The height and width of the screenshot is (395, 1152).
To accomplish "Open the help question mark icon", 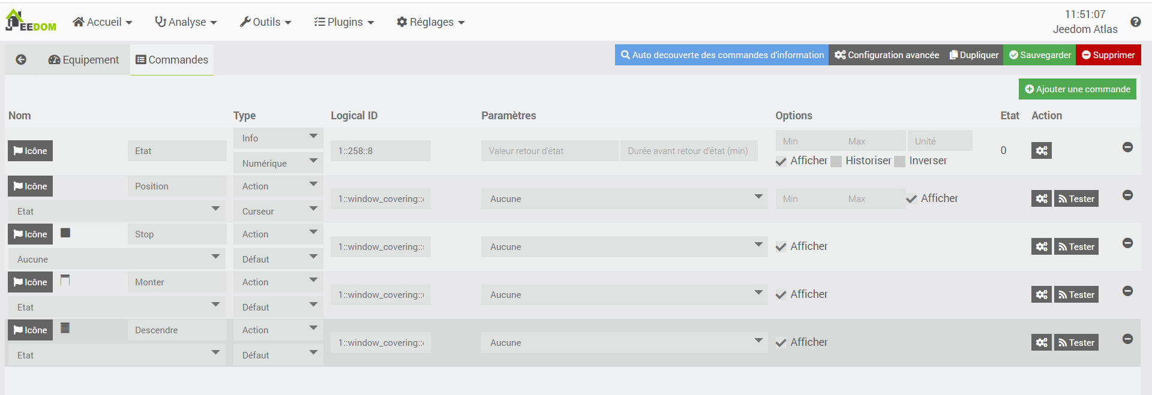I will point(1135,22).
